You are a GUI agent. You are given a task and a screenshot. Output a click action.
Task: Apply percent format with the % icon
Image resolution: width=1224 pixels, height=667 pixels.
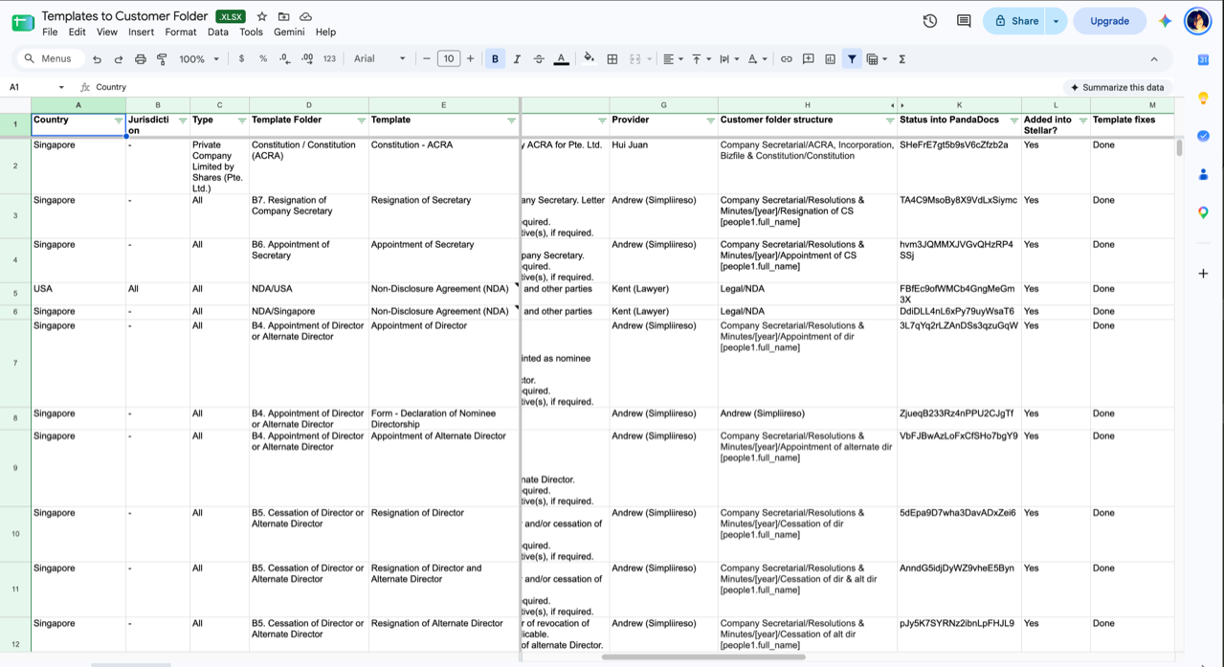pos(263,59)
